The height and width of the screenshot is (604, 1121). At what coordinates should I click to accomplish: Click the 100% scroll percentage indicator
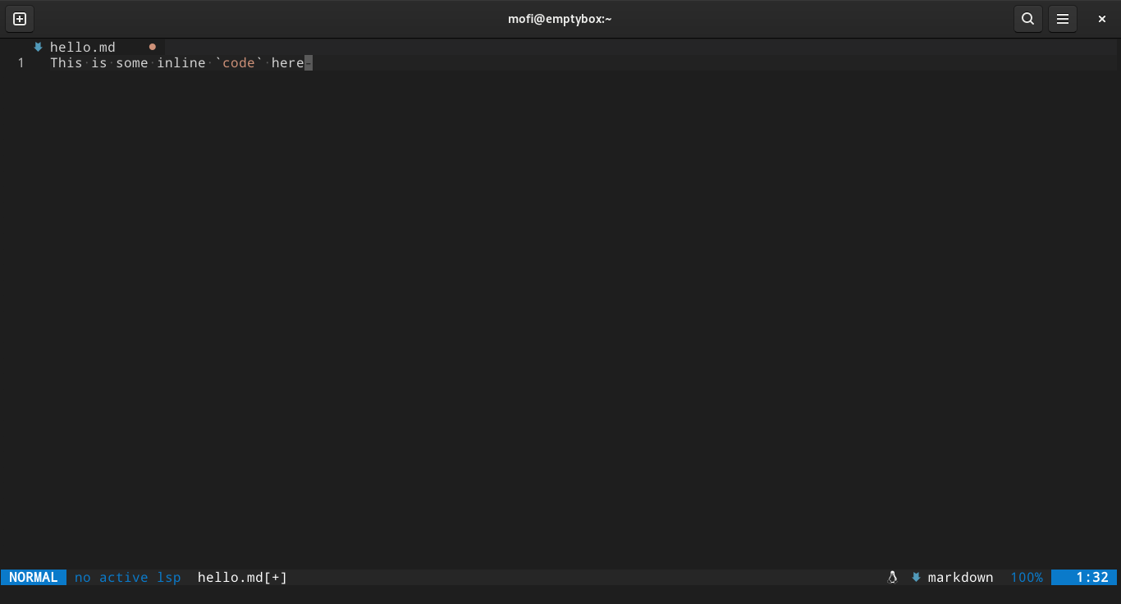pyautogui.click(x=1026, y=577)
